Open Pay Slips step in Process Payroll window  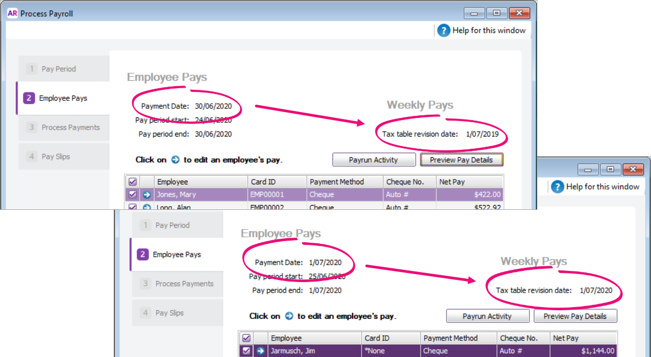[64, 157]
